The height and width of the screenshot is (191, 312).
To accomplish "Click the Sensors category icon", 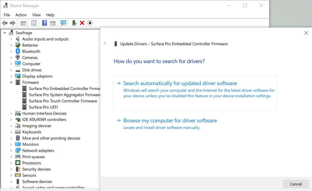I will (x=18, y=175).
